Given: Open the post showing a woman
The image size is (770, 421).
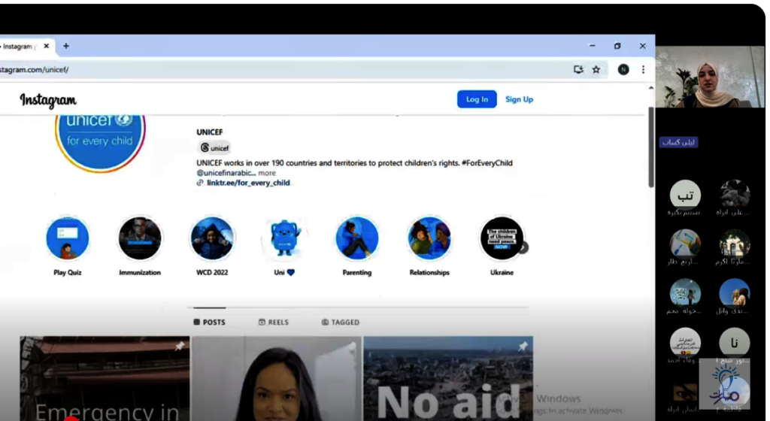Looking at the screenshot, I should (x=277, y=378).
